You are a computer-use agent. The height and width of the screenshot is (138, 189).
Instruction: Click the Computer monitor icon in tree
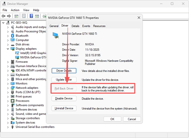tap(13, 40)
